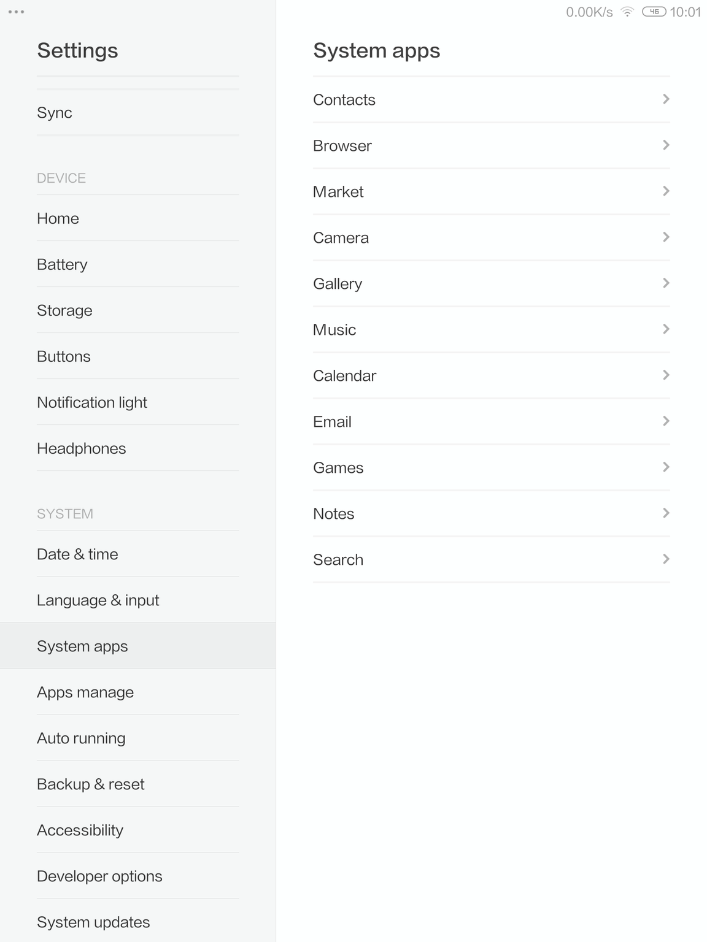Open Calendar app settings
Viewport: 707px width, 942px height.
tap(344, 376)
